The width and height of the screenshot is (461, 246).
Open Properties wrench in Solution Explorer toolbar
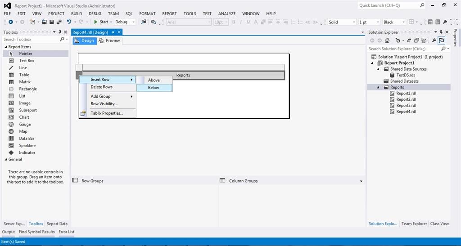[434, 40]
